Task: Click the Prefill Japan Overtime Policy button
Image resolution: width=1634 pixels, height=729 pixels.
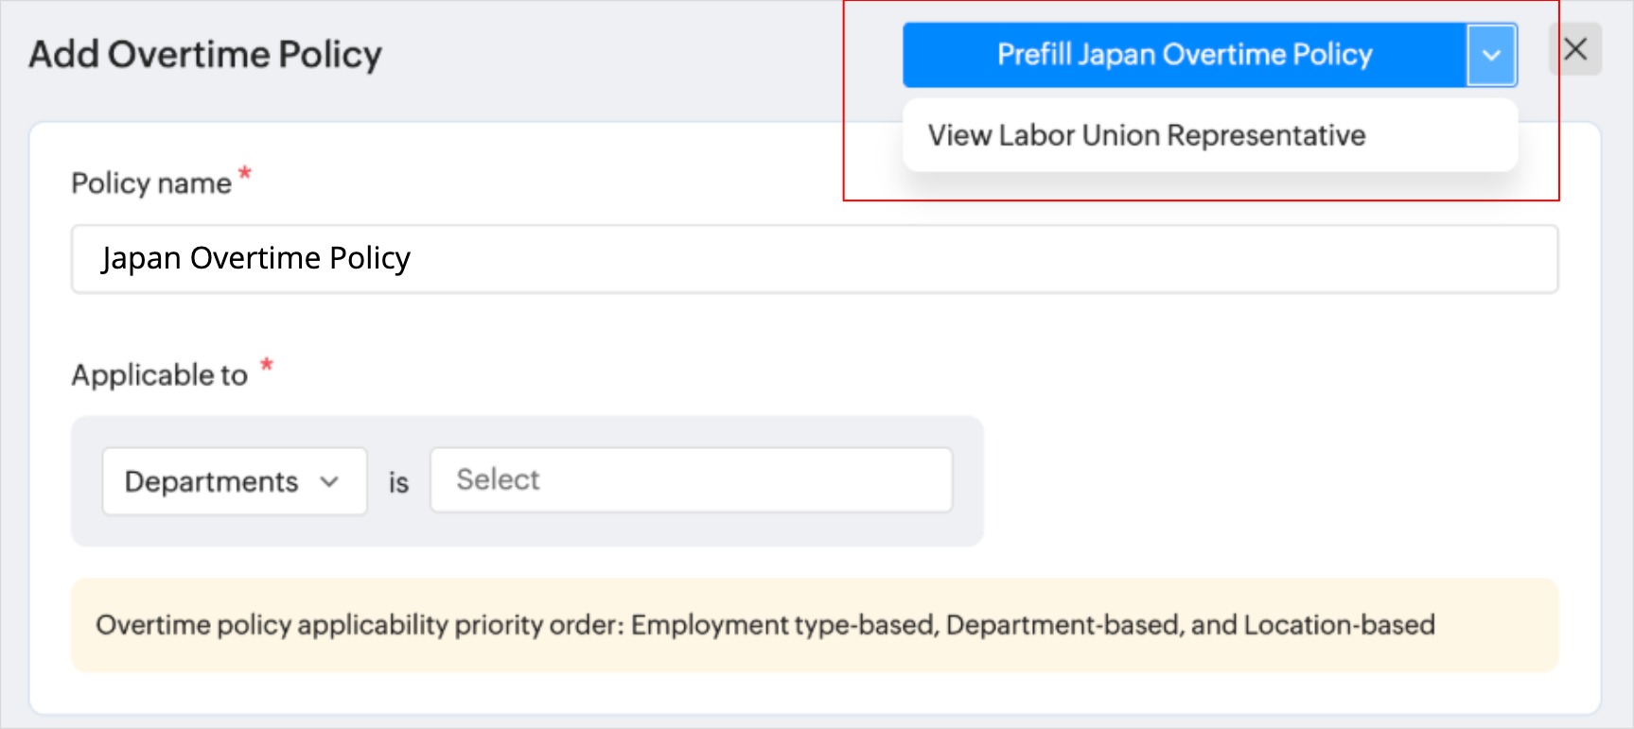Action: [x=1185, y=55]
